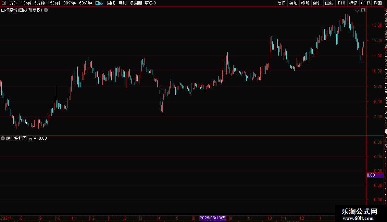Click the 2025/06/13/五 date marker
This screenshot has height=222, width=387.
[x=213, y=218]
